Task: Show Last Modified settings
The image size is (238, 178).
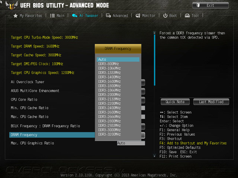Action: point(211,102)
